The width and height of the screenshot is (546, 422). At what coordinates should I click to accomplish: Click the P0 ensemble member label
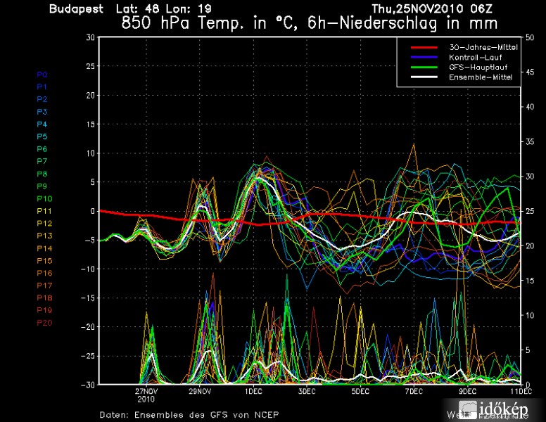(x=42, y=75)
